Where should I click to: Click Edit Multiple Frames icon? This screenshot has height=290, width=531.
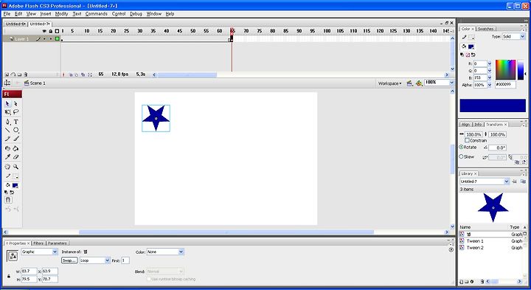point(83,75)
